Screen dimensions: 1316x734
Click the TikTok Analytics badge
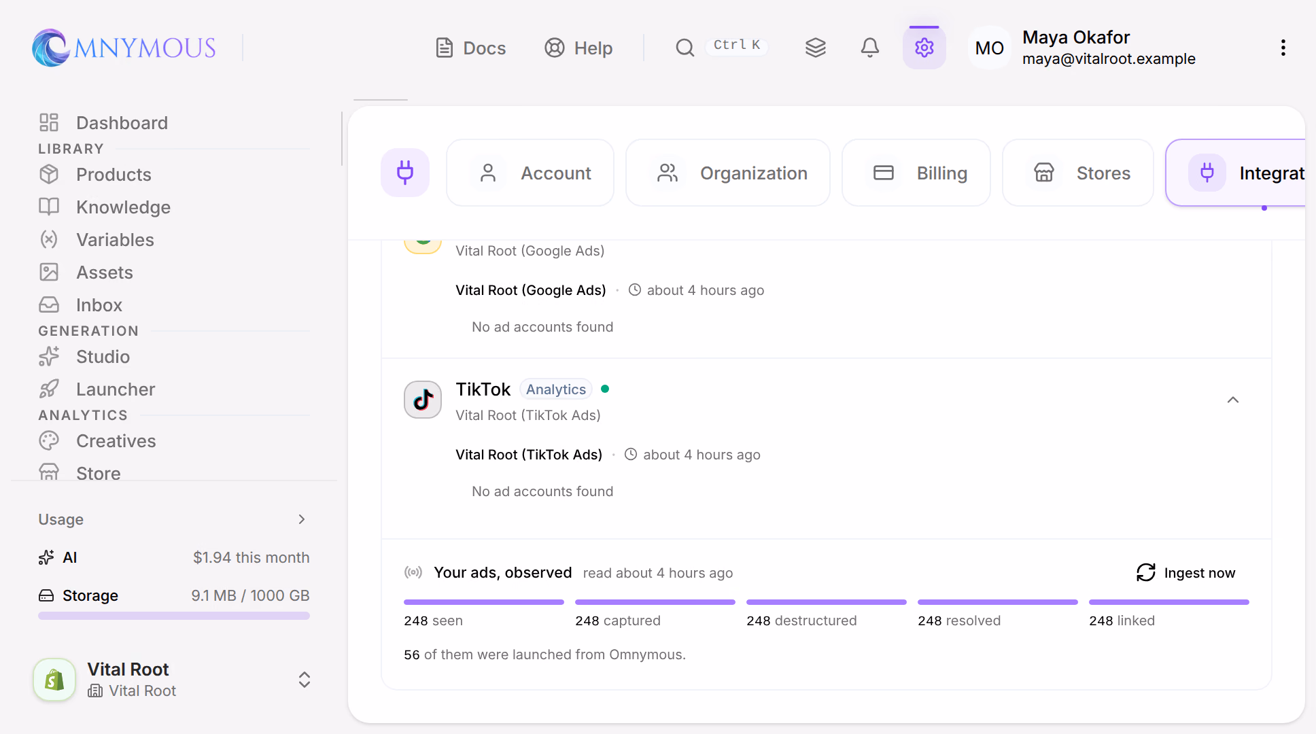[x=556, y=389]
